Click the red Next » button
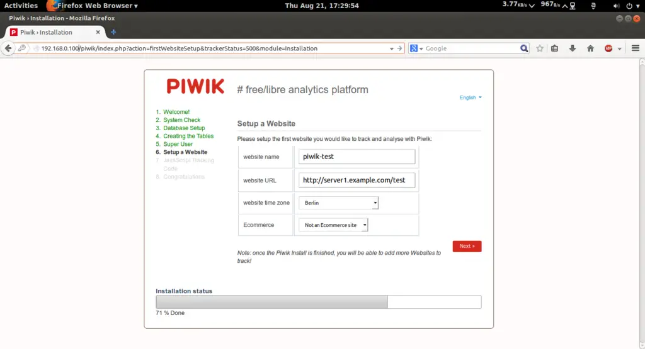Screen dimensions: 645x349 (x=467, y=246)
